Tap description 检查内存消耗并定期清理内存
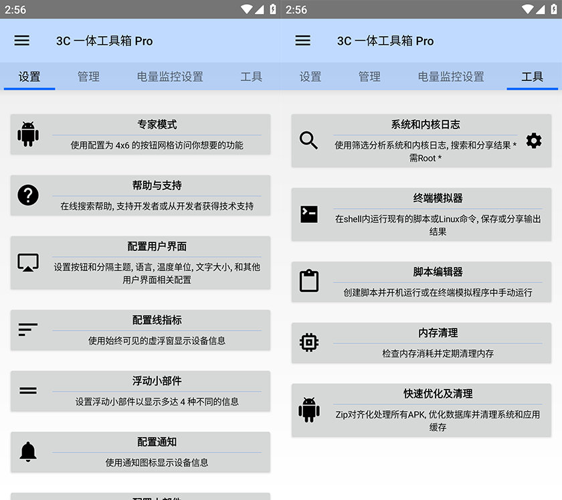Image resolution: width=562 pixels, height=500 pixels. [x=438, y=353]
